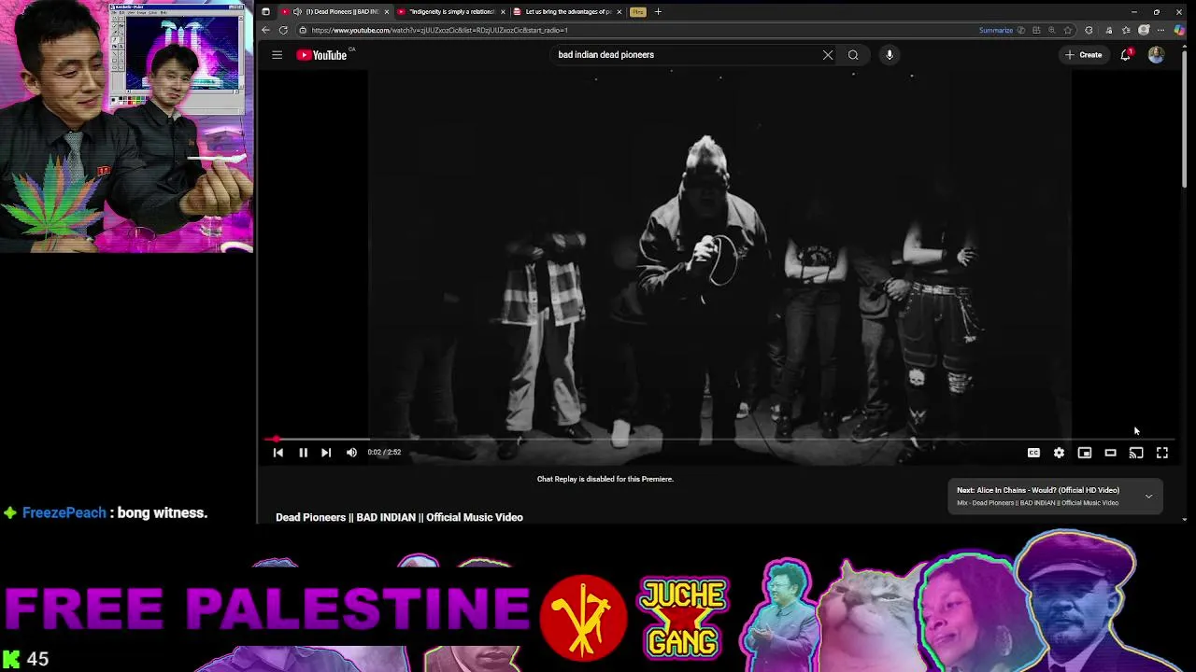Cast video with Play on TV
This screenshot has height=672, width=1196.
pos(1136,453)
